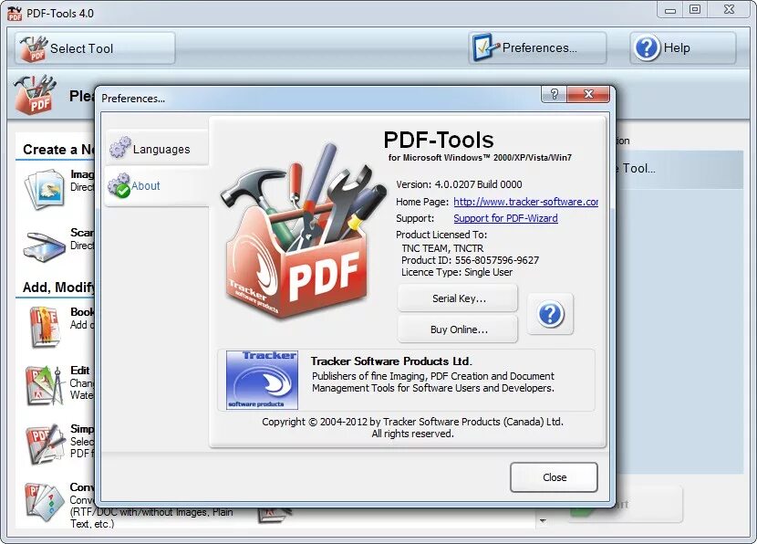The height and width of the screenshot is (544, 757).
Task: Click the Tracker Software Products Ltd. heading
Action: click(x=391, y=361)
